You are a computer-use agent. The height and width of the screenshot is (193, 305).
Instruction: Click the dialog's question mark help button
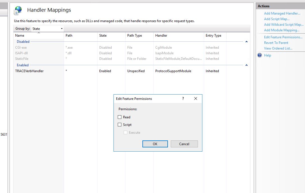pyautogui.click(x=183, y=99)
